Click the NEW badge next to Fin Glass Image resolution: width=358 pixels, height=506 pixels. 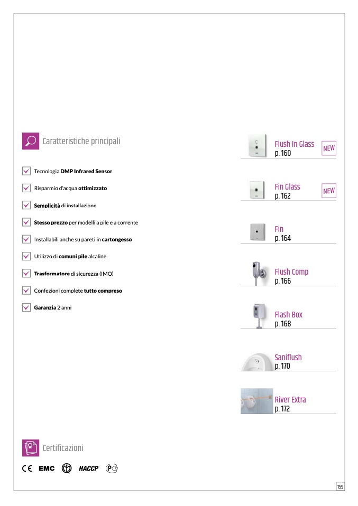point(329,191)
